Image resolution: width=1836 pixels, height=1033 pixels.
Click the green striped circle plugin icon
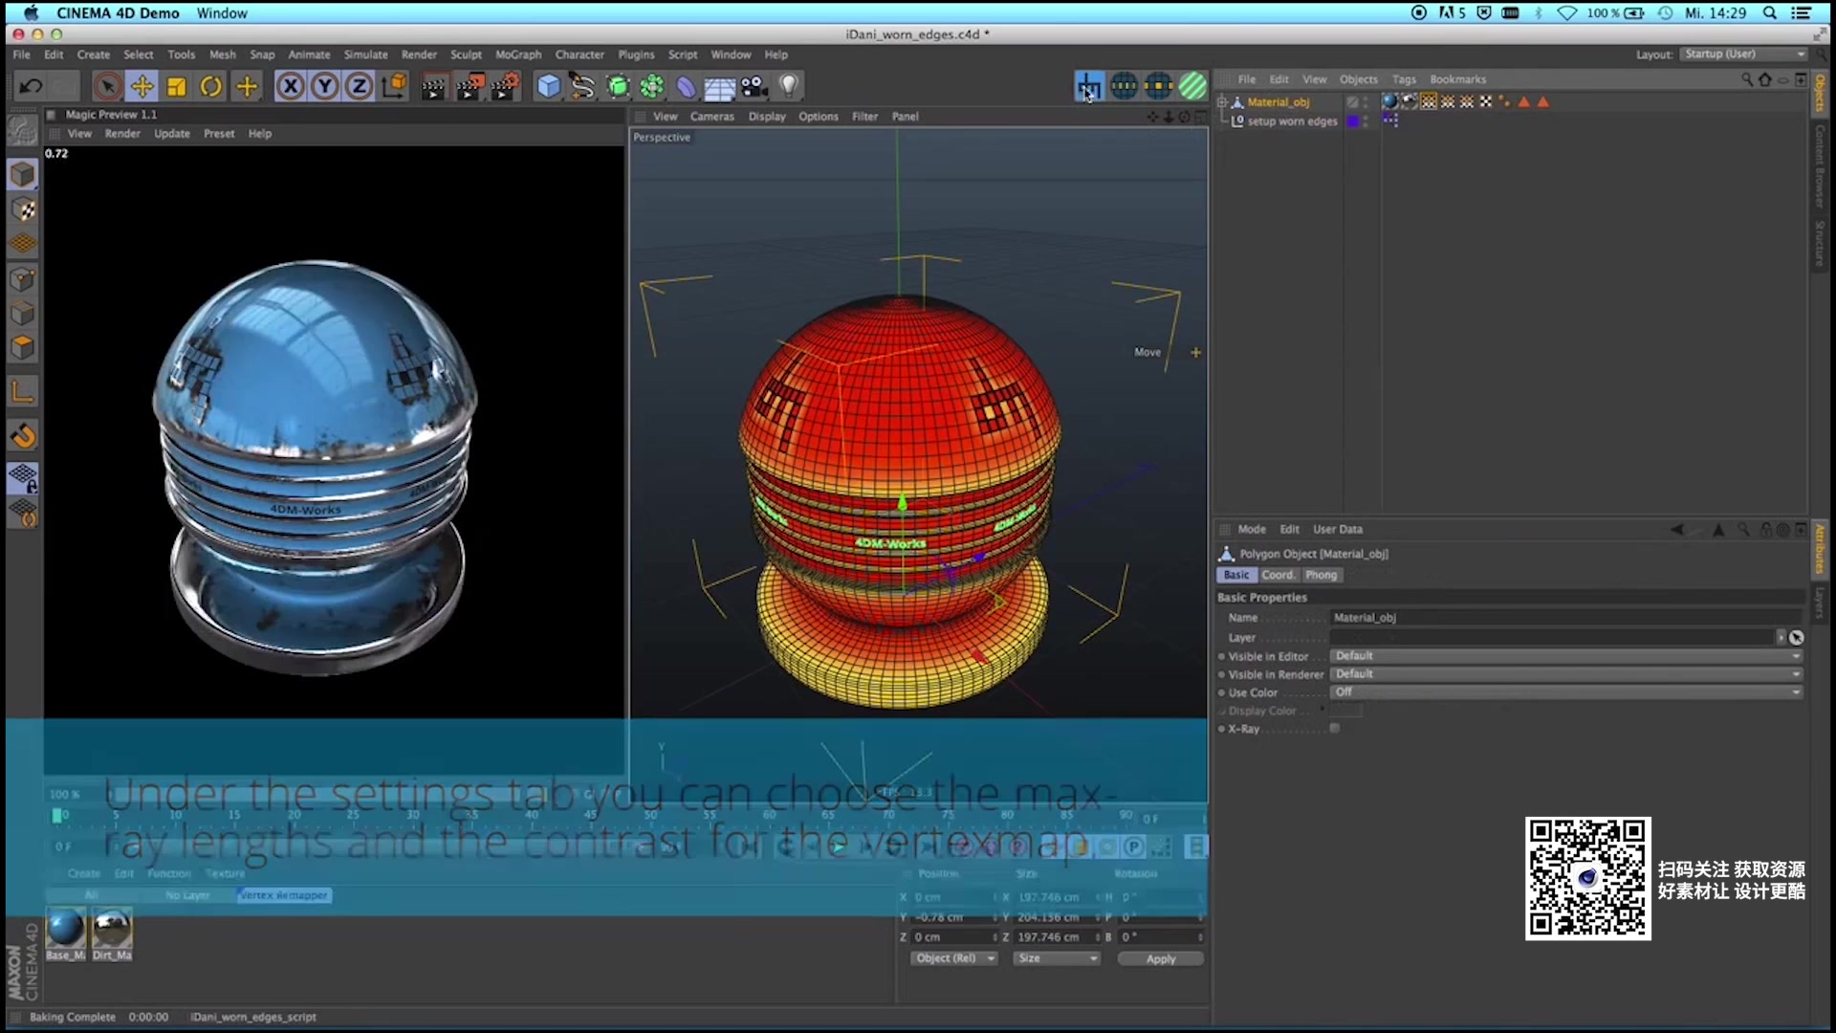pyautogui.click(x=1192, y=86)
